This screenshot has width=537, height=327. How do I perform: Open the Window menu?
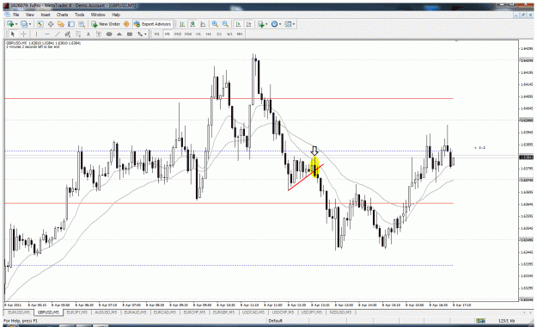(x=98, y=15)
